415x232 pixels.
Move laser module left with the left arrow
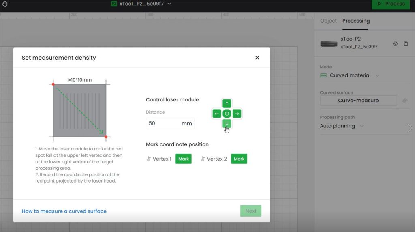click(x=217, y=114)
